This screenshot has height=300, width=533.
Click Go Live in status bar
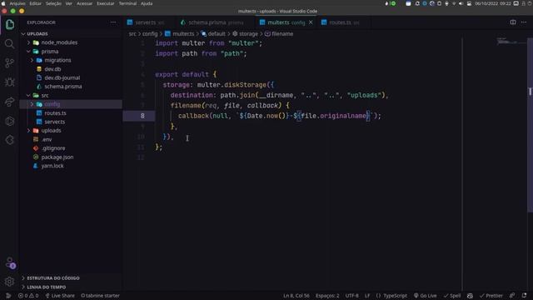(x=426, y=296)
